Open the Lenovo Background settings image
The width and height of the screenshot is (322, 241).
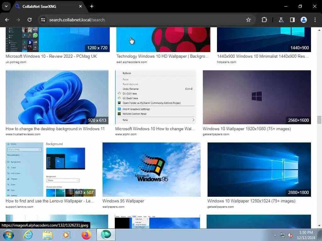[x=51, y=169]
